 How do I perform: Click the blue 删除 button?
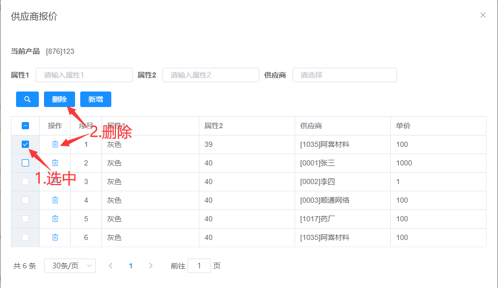point(60,99)
